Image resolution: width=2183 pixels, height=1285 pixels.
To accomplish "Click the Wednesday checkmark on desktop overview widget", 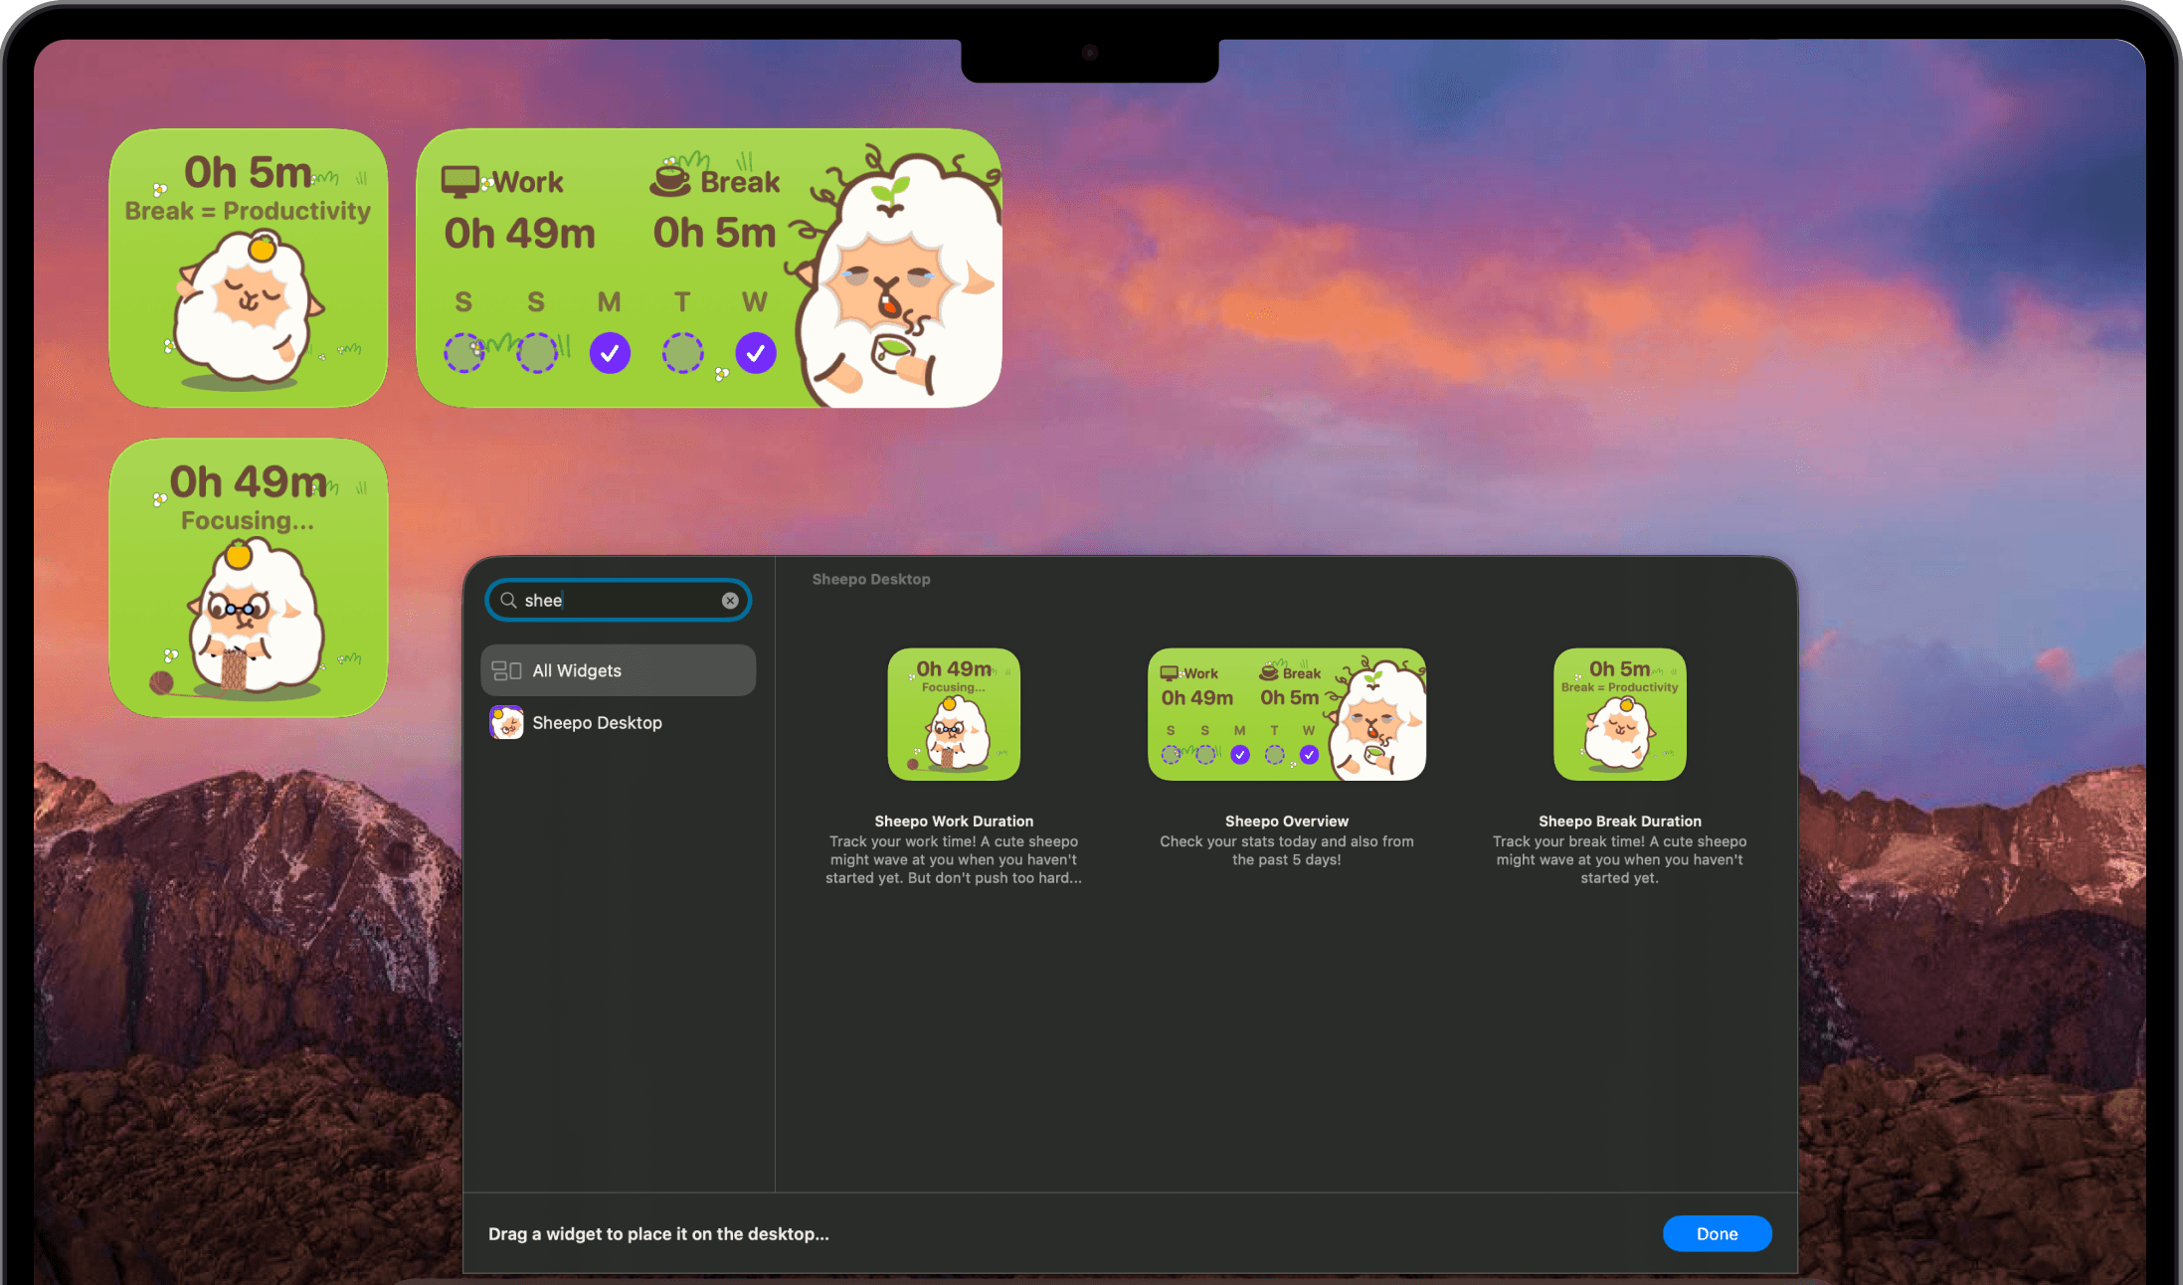I will (x=756, y=353).
